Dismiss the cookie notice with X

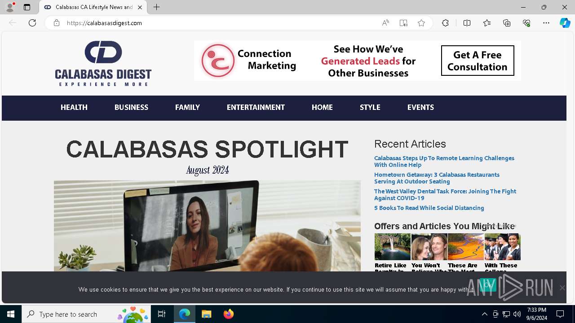(562, 288)
